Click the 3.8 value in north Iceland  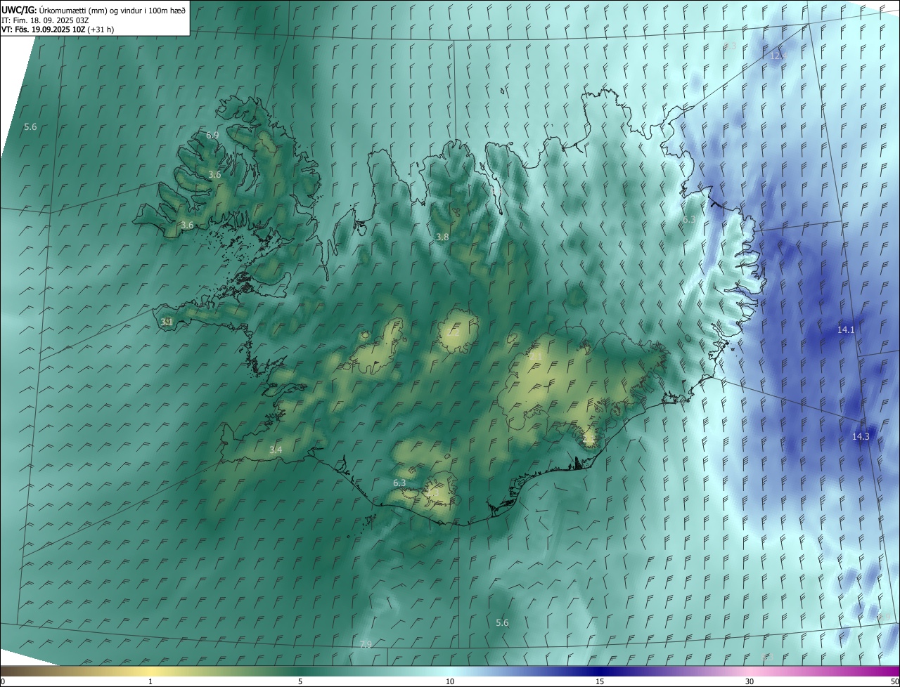(x=442, y=237)
